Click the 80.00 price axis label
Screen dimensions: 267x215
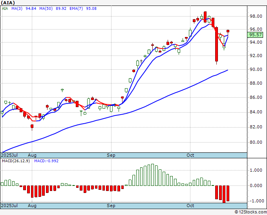pos(256,142)
